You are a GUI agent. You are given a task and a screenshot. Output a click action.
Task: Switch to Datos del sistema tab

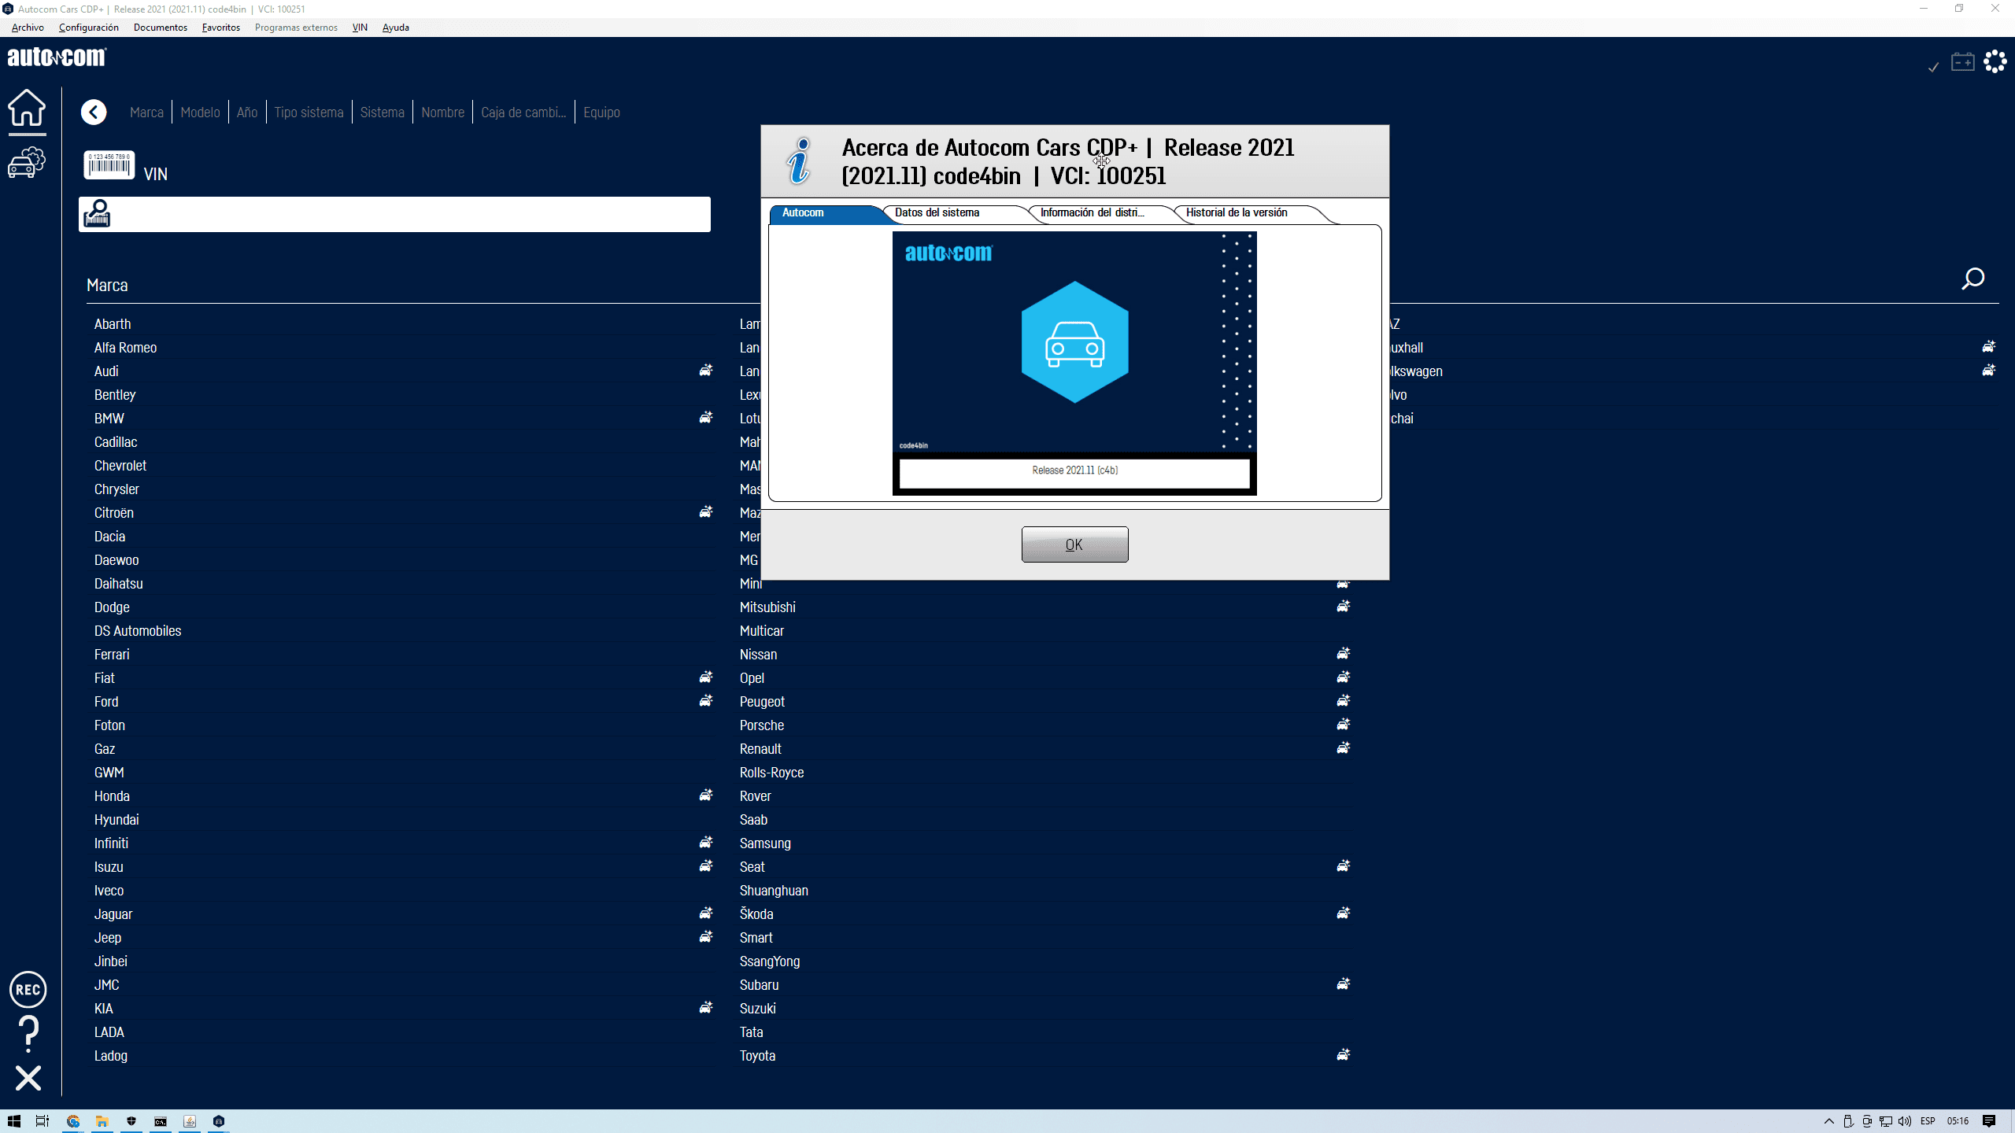(937, 213)
